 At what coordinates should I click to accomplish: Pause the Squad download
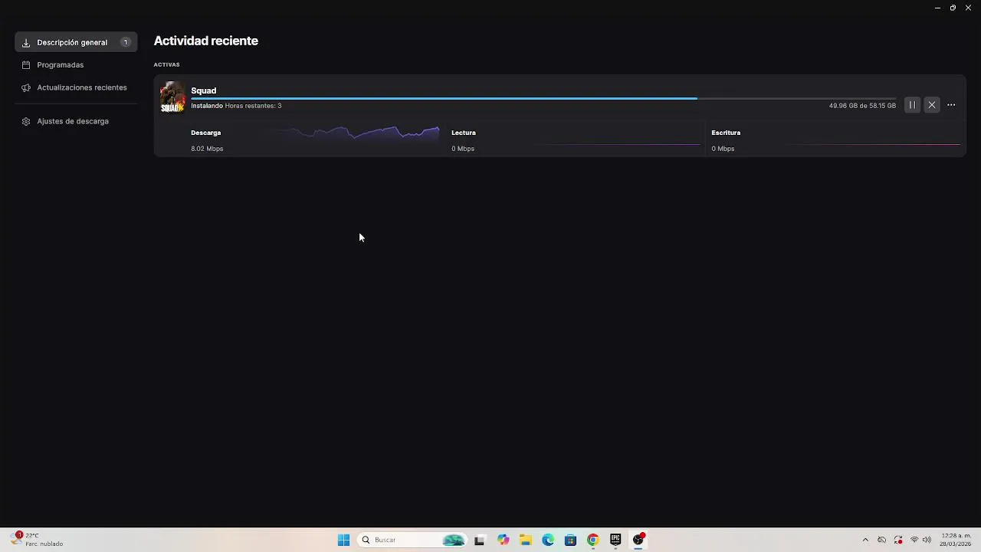[x=912, y=105]
